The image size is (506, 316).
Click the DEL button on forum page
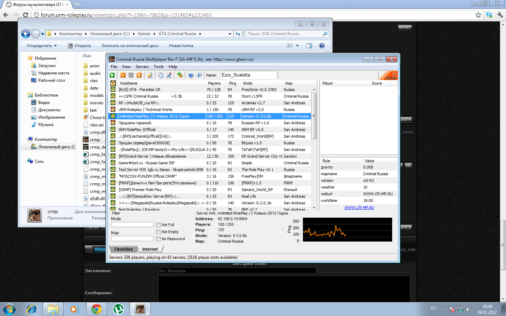(x=408, y=165)
